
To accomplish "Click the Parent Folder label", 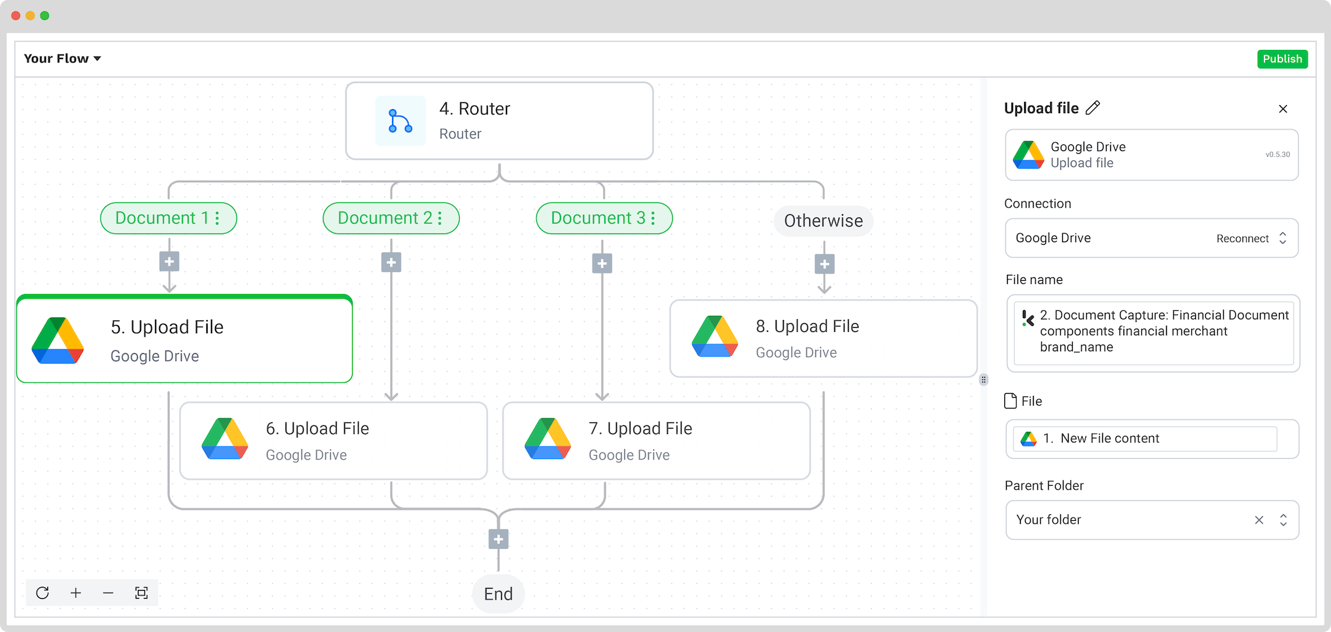I will [1044, 486].
